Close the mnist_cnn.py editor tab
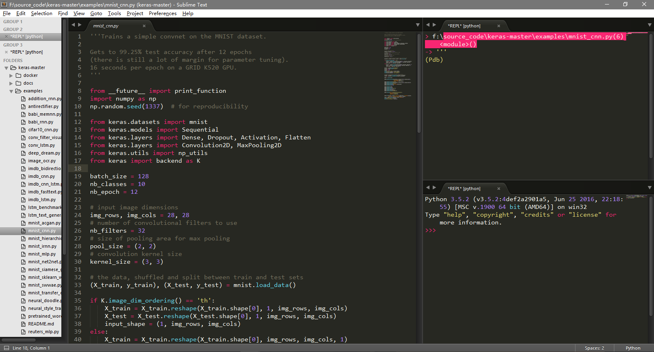 tap(144, 26)
